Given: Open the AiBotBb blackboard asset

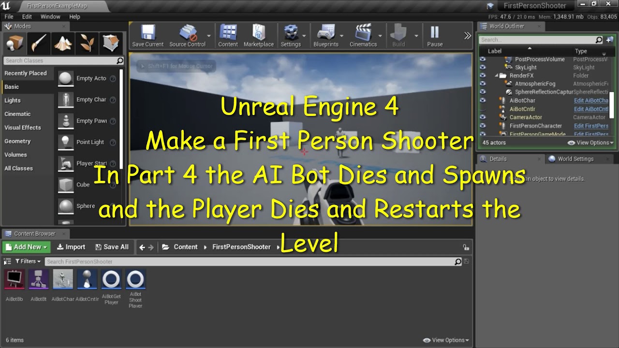Looking at the screenshot, I should [x=15, y=279].
